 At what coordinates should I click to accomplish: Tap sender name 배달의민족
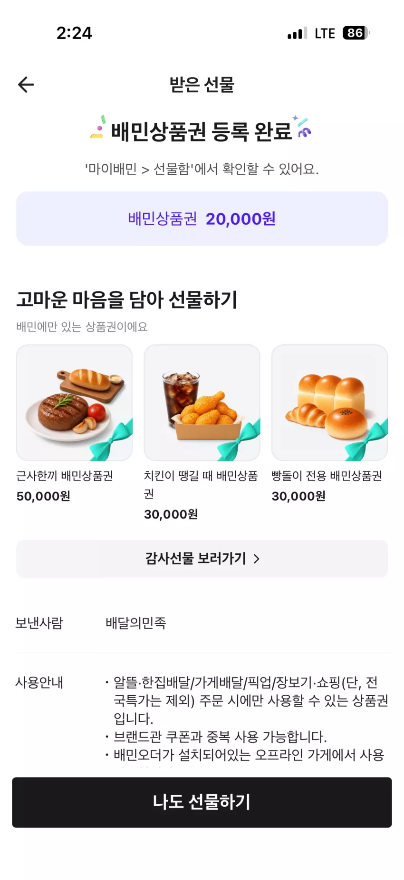[x=136, y=623]
